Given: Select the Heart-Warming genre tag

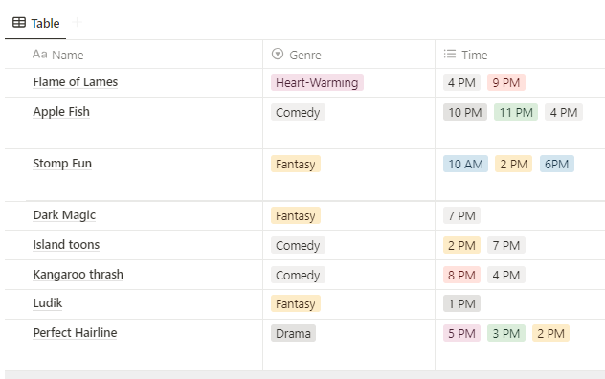Looking at the screenshot, I should [x=317, y=82].
